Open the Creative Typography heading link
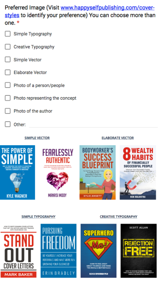The image size is (166, 282). (119, 216)
